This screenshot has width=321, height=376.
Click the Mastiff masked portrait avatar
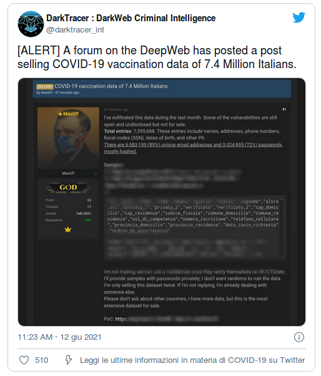point(68,138)
